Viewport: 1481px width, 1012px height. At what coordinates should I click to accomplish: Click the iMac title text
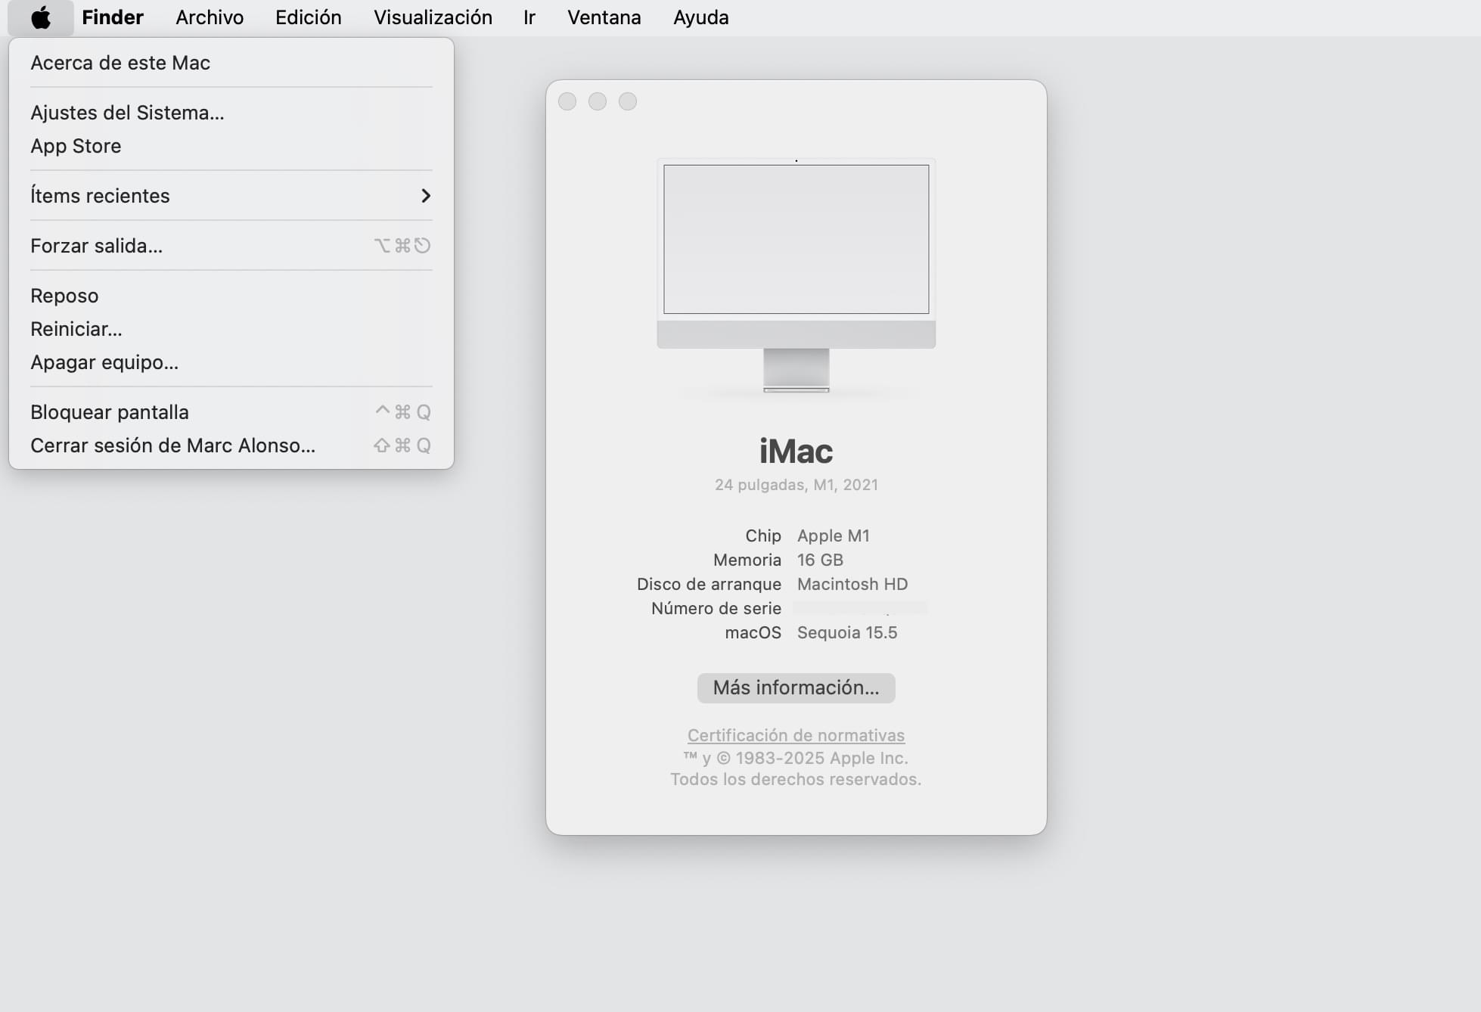click(796, 452)
